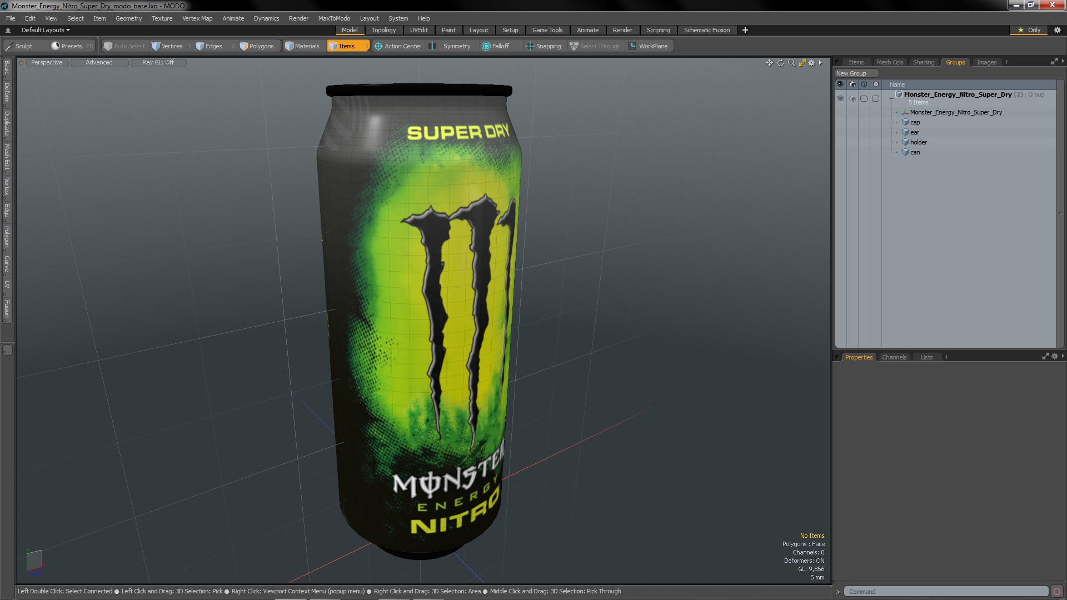This screenshot has height=600, width=1067.
Task: Toggle the star Only button
Action: tap(1029, 30)
